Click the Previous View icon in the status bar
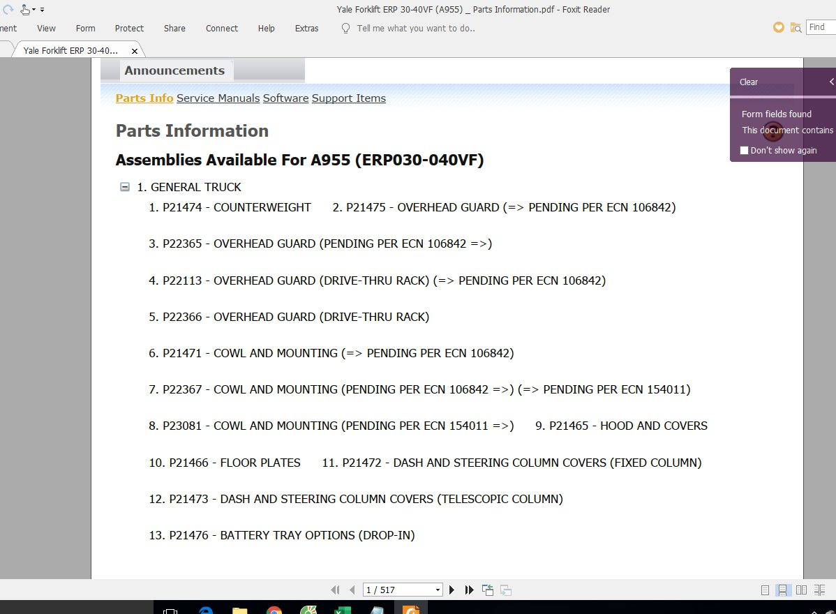 click(x=487, y=590)
